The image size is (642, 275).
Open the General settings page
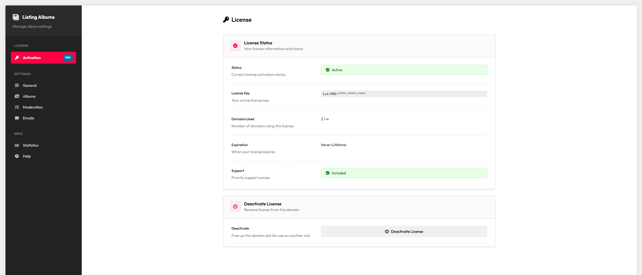coord(30,85)
